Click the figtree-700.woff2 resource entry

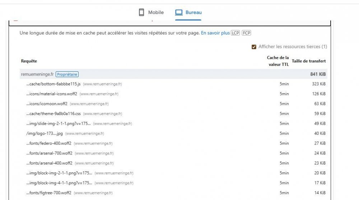(x=49, y=193)
